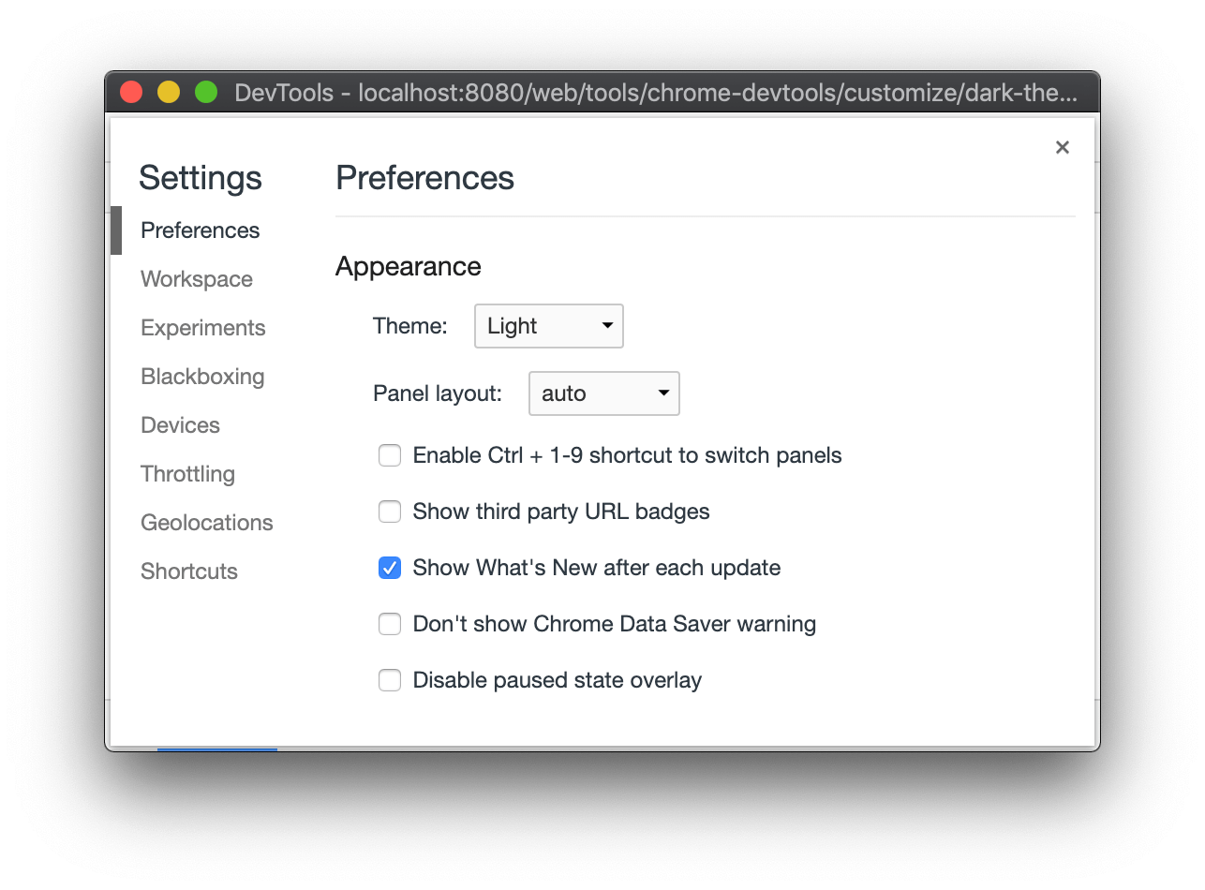Click the red window close button

131,93
